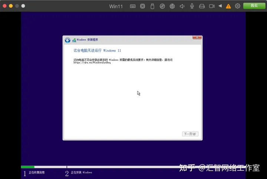Collapse toolbar icons with left arrow

(220, 6)
